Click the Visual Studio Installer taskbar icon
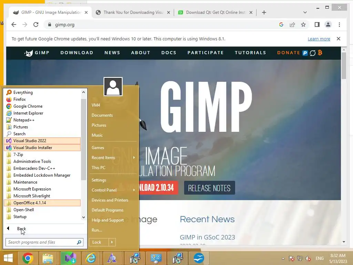 coord(70,258)
